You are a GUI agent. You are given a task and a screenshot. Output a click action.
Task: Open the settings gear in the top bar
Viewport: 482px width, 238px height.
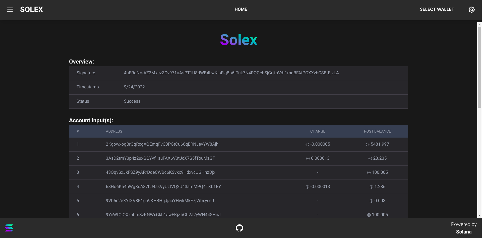coord(471,10)
